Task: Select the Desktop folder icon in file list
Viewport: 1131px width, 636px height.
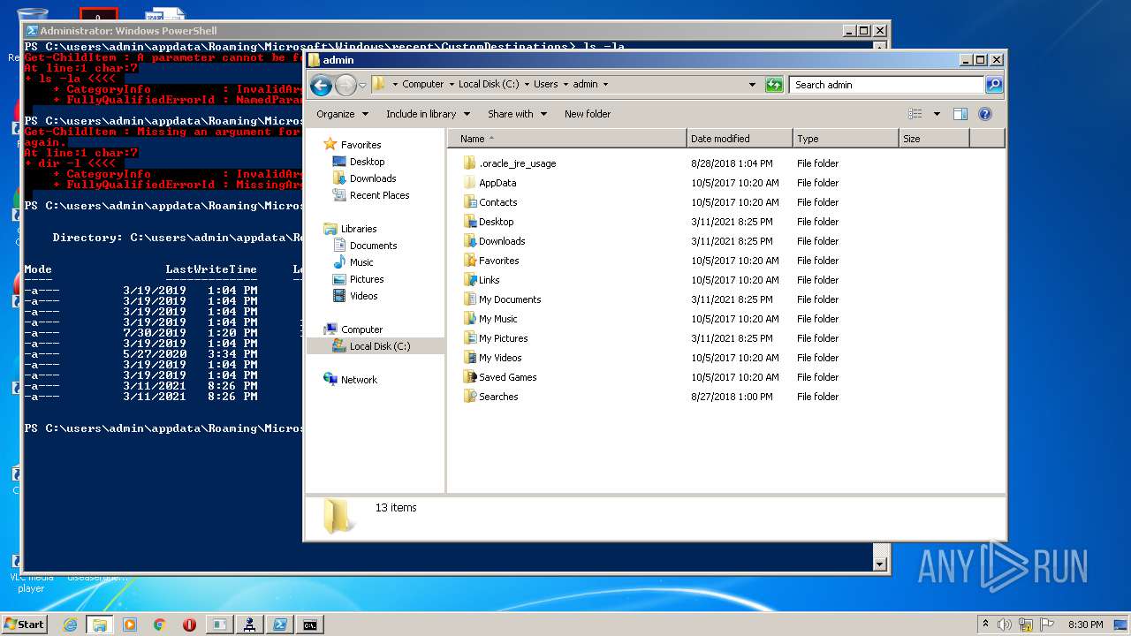Action: (469, 222)
